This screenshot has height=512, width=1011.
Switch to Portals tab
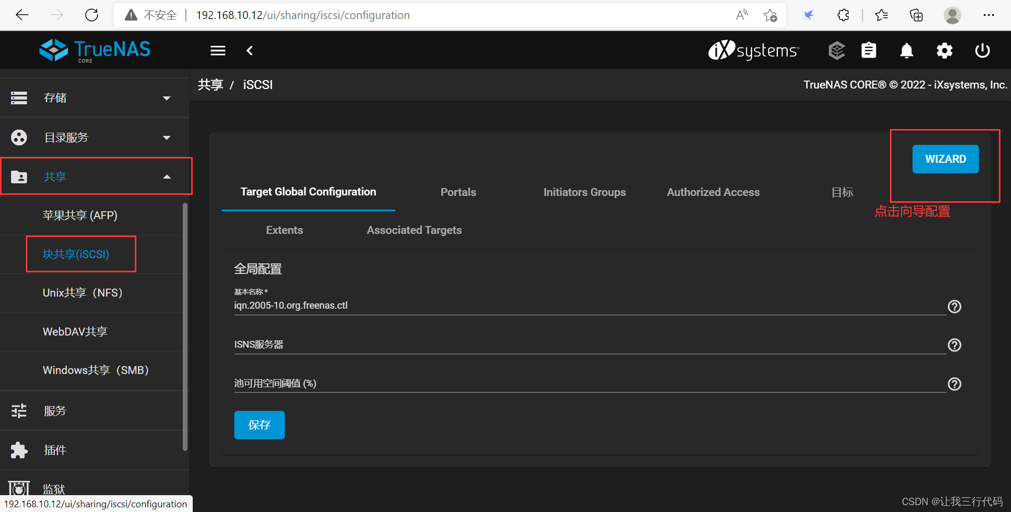click(458, 192)
